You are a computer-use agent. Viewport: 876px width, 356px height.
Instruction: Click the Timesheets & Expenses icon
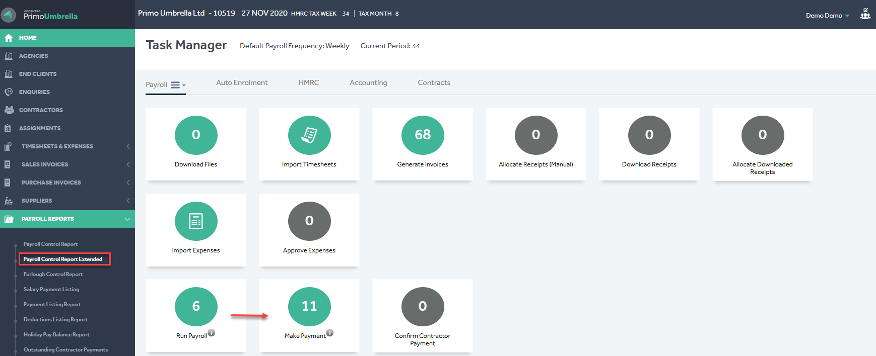tap(8, 146)
